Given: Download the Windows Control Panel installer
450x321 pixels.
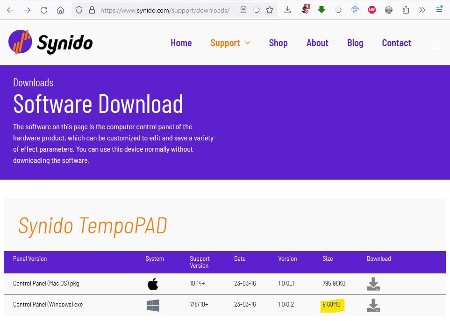Looking at the screenshot, I should pos(373,305).
